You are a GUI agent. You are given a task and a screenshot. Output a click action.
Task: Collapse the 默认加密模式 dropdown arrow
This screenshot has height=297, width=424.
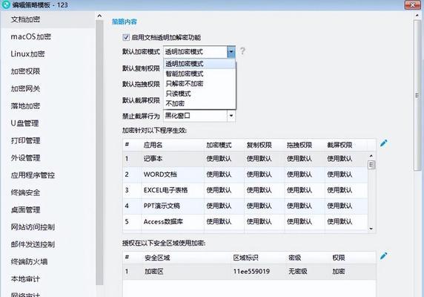pos(231,52)
